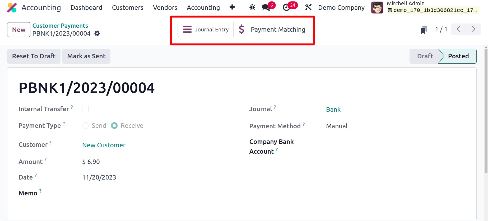Select the Send payment type radio
The image size is (488, 221).
pyautogui.click(x=85, y=126)
